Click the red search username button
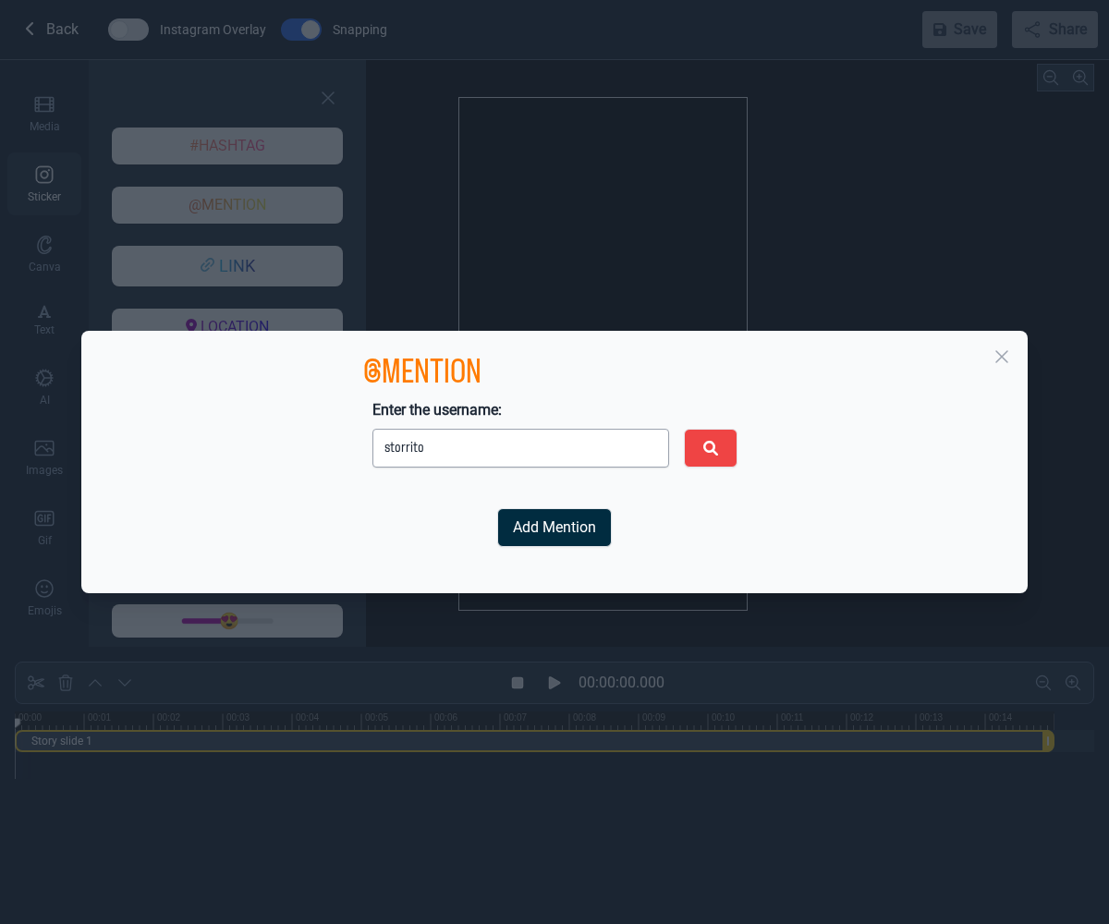Screen dimensions: 1109x924 710,448
